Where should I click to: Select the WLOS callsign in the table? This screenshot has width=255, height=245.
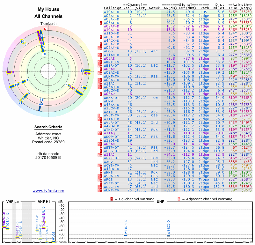point(108,51)
